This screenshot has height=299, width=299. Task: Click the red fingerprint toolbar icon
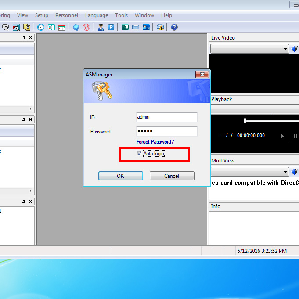click(86, 27)
